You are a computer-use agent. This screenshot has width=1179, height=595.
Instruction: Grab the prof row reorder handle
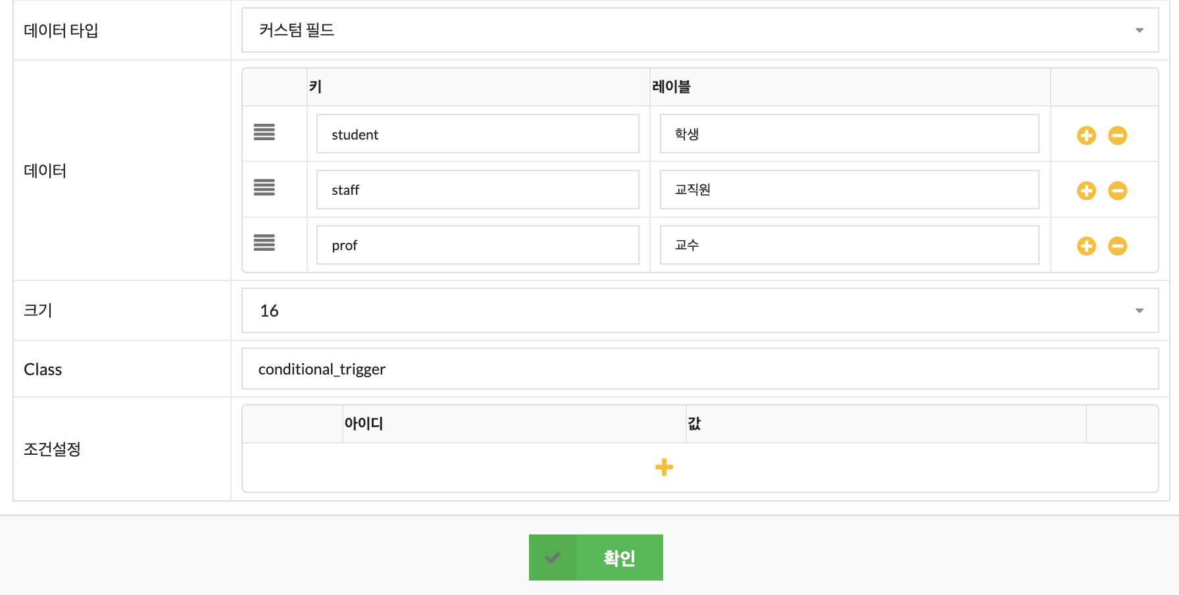click(264, 243)
